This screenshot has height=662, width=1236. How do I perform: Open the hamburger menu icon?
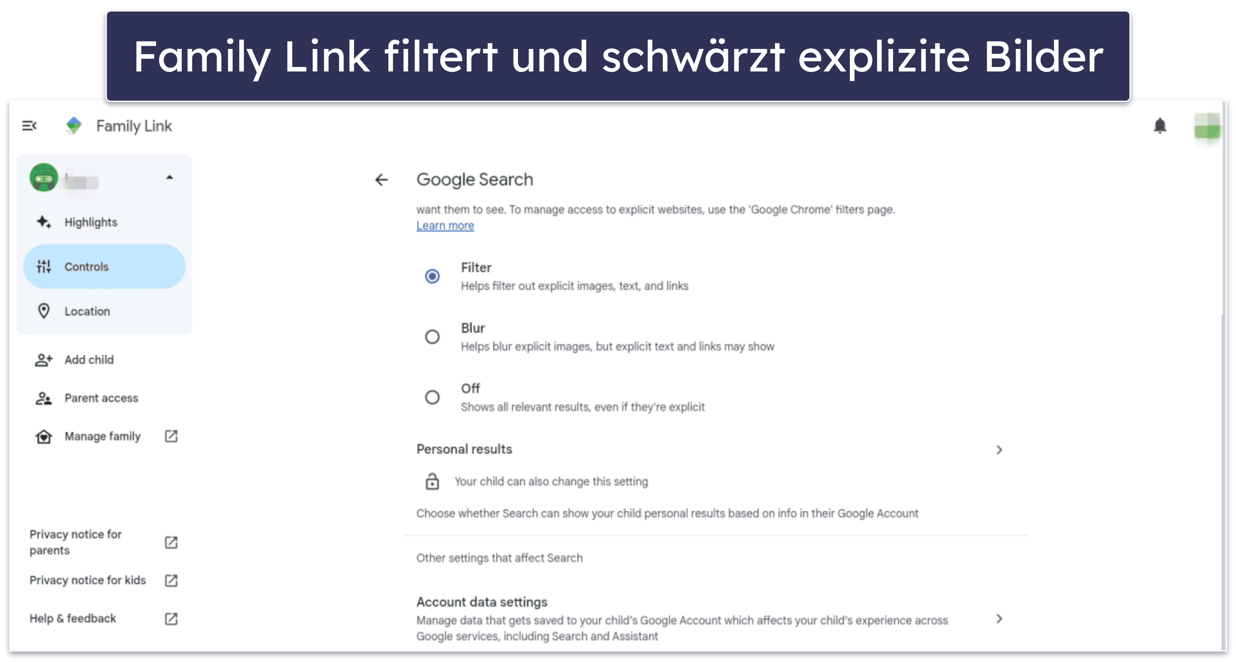tap(29, 126)
